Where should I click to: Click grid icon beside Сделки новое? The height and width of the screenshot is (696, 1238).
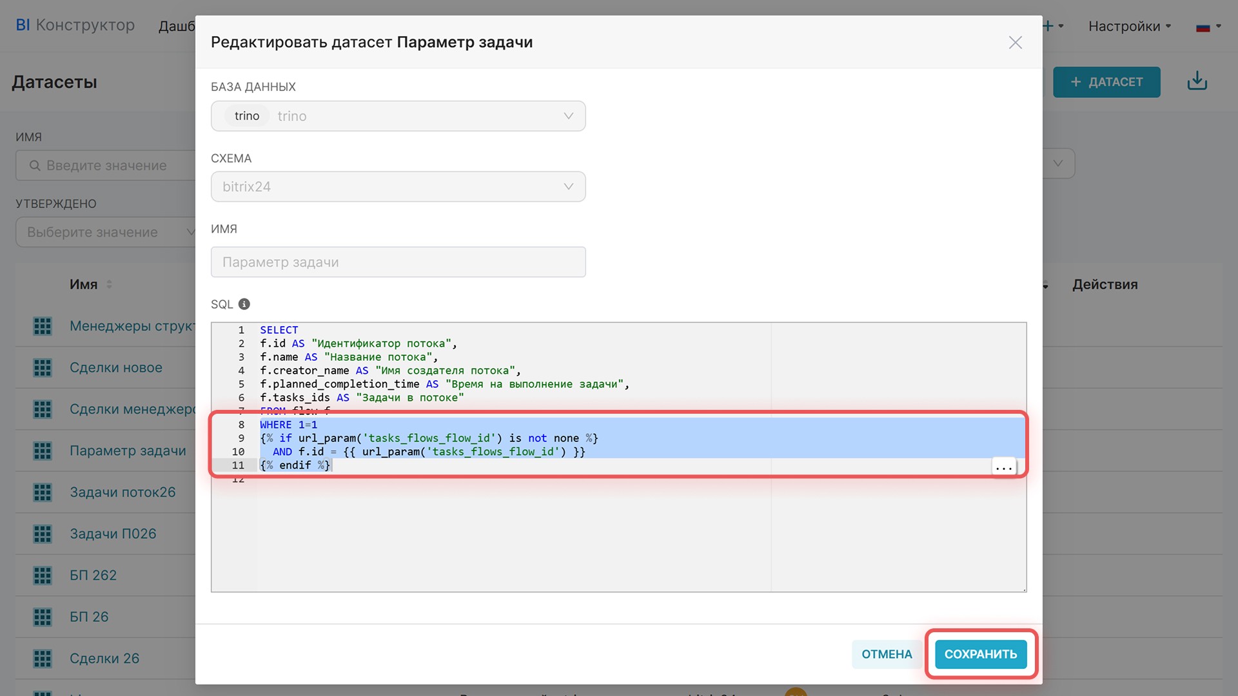coord(43,368)
